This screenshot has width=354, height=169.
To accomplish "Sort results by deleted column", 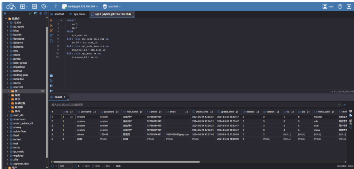I will point(258,112).
